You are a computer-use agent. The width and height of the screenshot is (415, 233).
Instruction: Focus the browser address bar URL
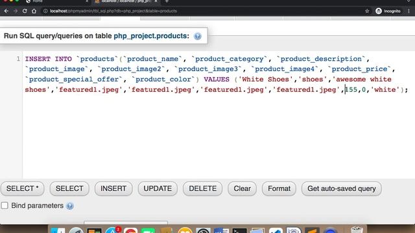click(x=113, y=11)
